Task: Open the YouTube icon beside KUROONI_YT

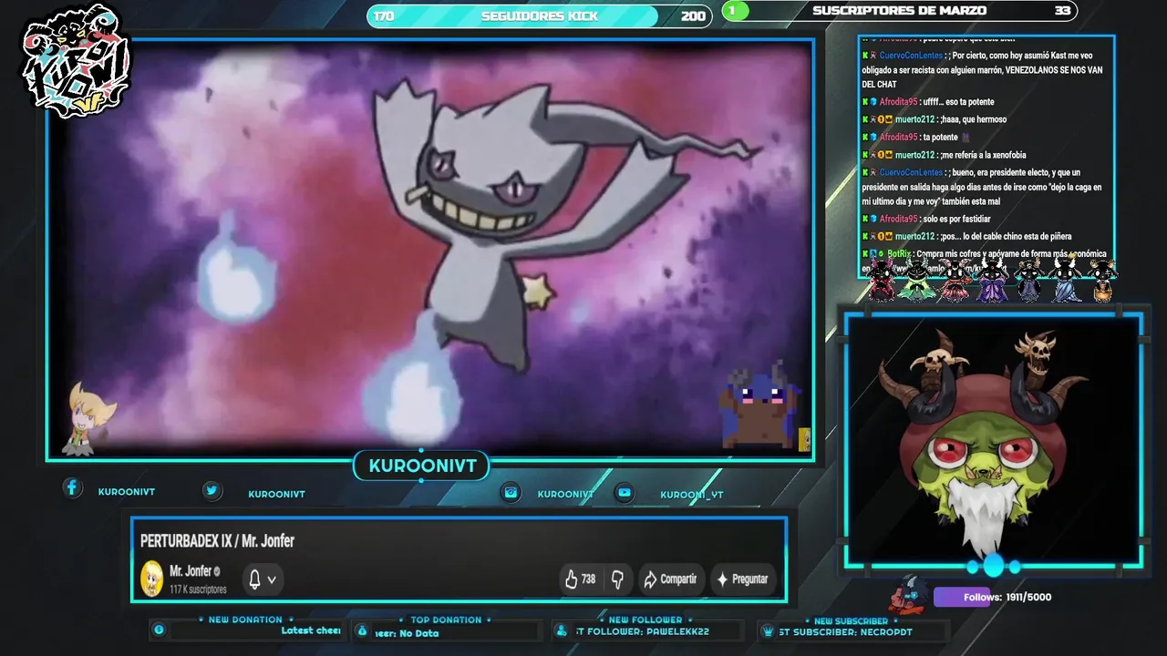Action: (625, 493)
